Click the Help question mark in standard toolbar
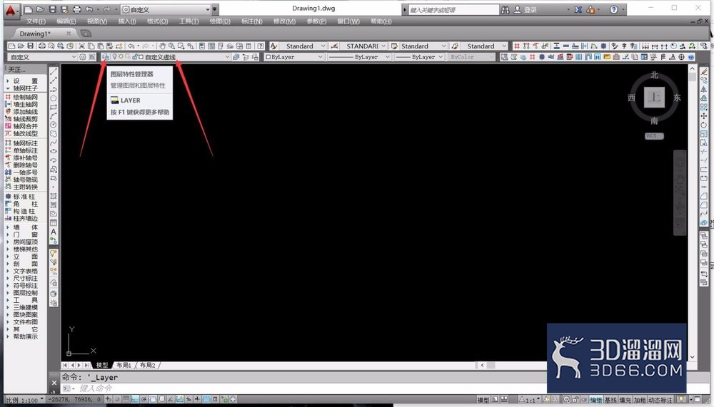 260,46
